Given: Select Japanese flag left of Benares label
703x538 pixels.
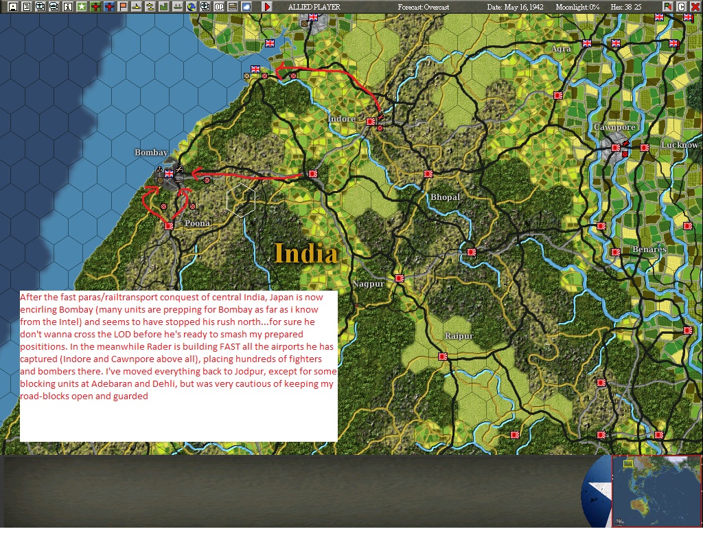Looking at the screenshot, I should [616, 252].
